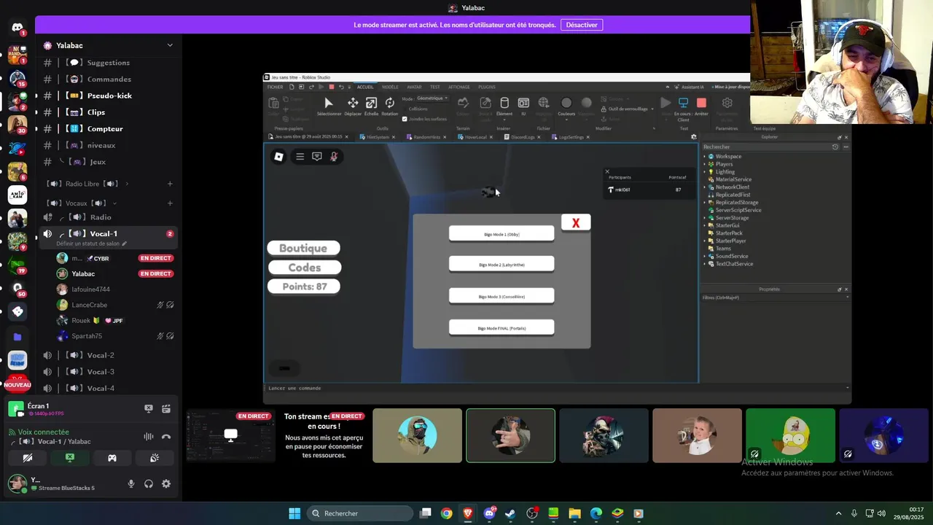
Task: Toggle the Collisions option in Roblox Studio
Action: pos(418,109)
